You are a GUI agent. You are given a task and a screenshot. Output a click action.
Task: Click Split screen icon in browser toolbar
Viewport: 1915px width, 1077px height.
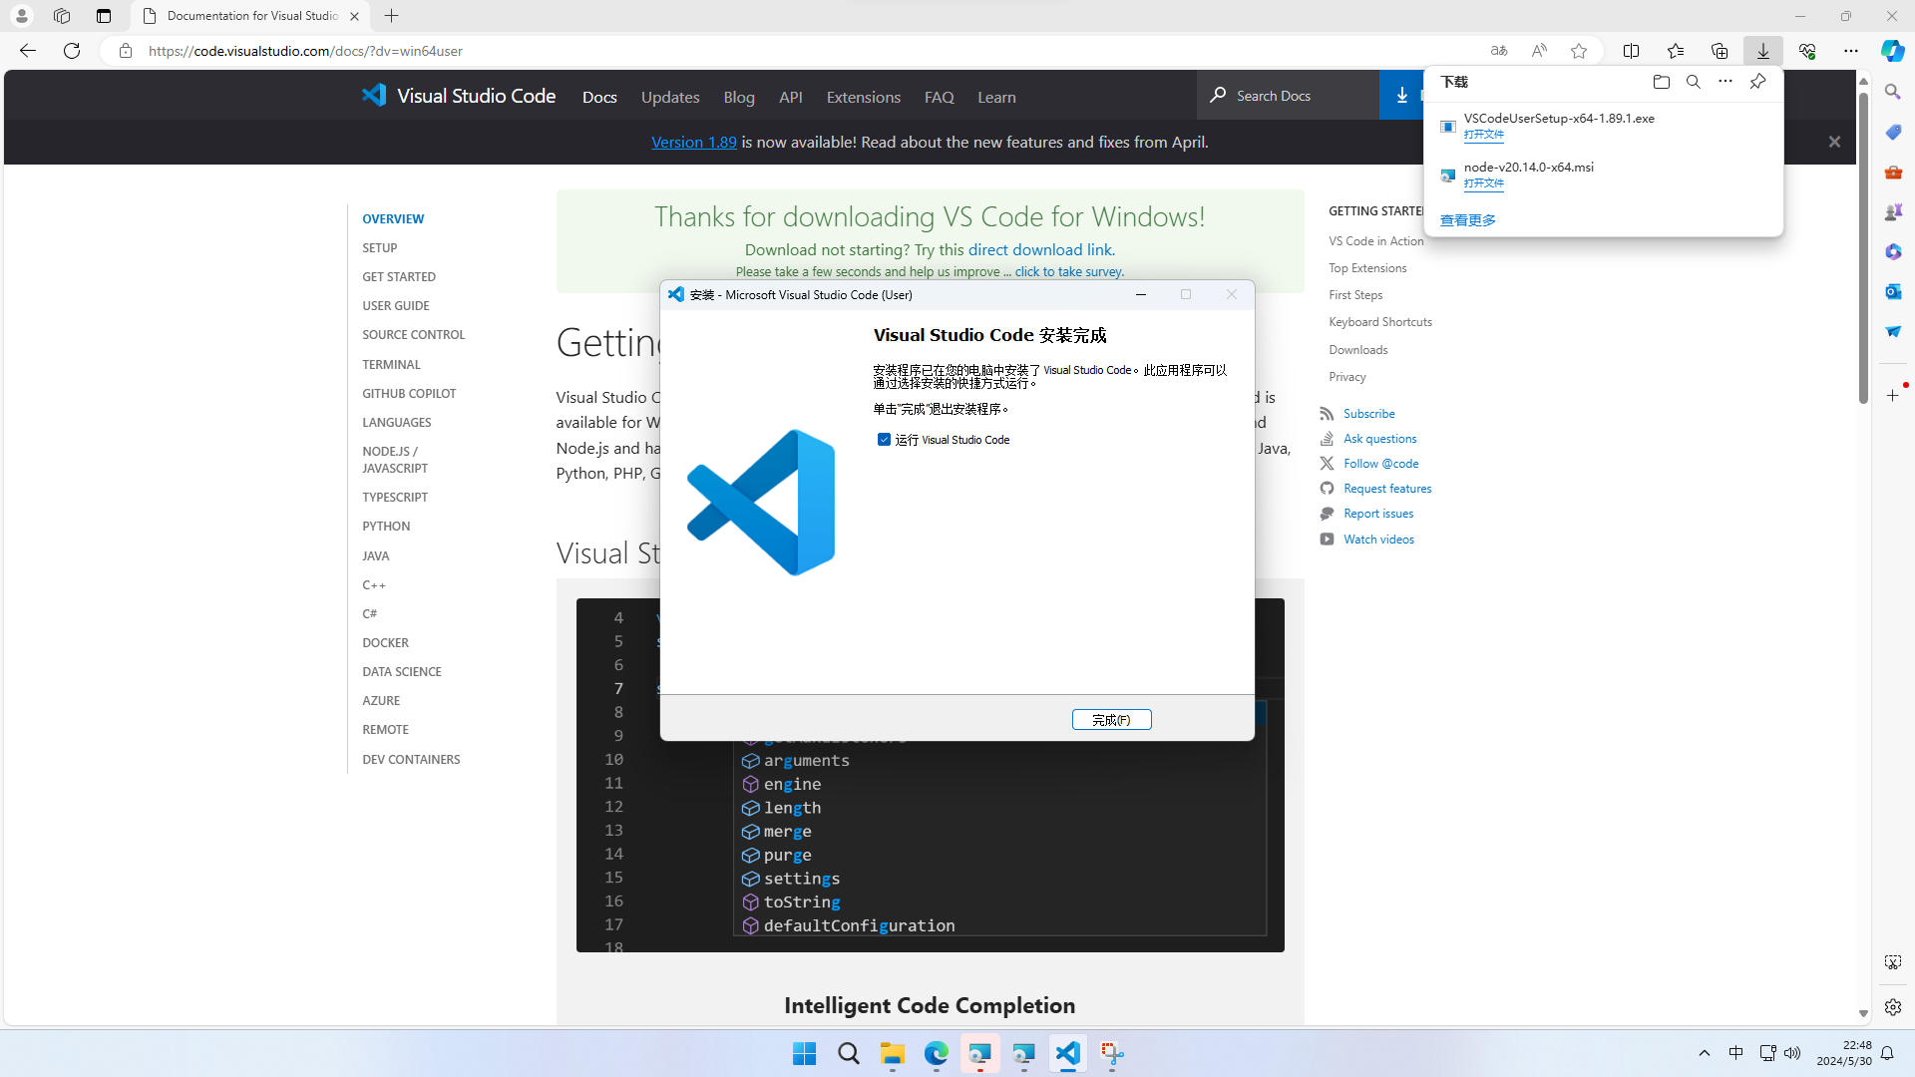click(1631, 51)
